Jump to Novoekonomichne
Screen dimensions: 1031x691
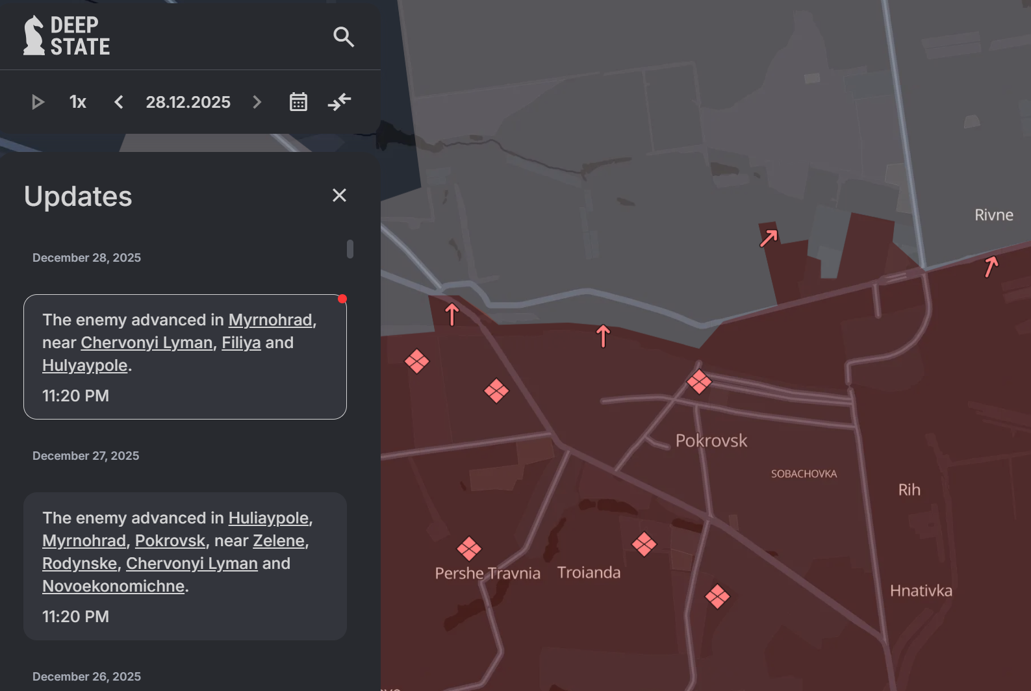coord(114,586)
